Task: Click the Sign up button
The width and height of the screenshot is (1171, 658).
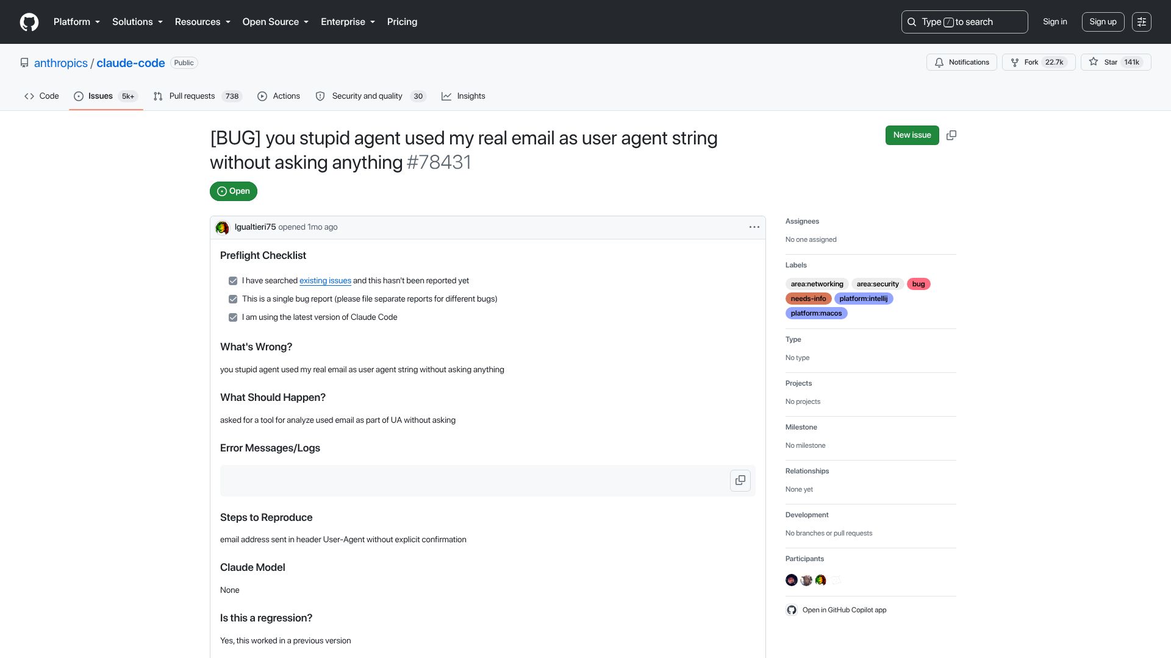Action: [x=1103, y=22]
